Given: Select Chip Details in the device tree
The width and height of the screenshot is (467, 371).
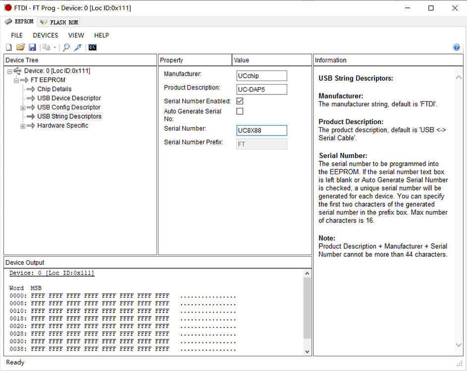Looking at the screenshot, I should (54, 89).
